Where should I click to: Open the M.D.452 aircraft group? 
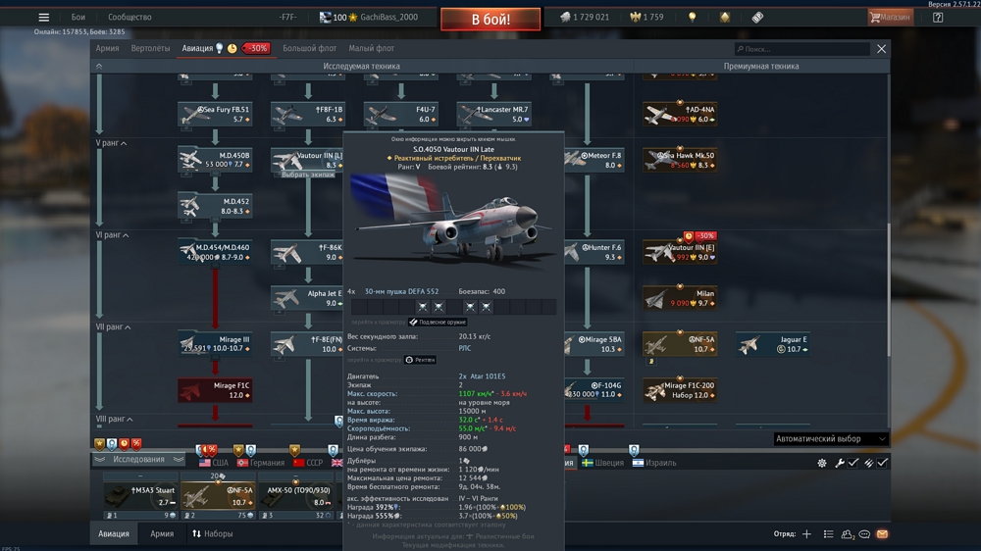pyautogui.click(x=215, y=206)
